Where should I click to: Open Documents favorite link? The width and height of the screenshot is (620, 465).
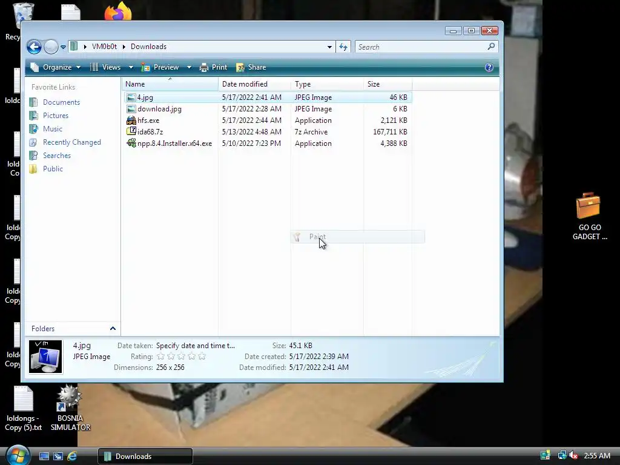(x=61, y=102)
